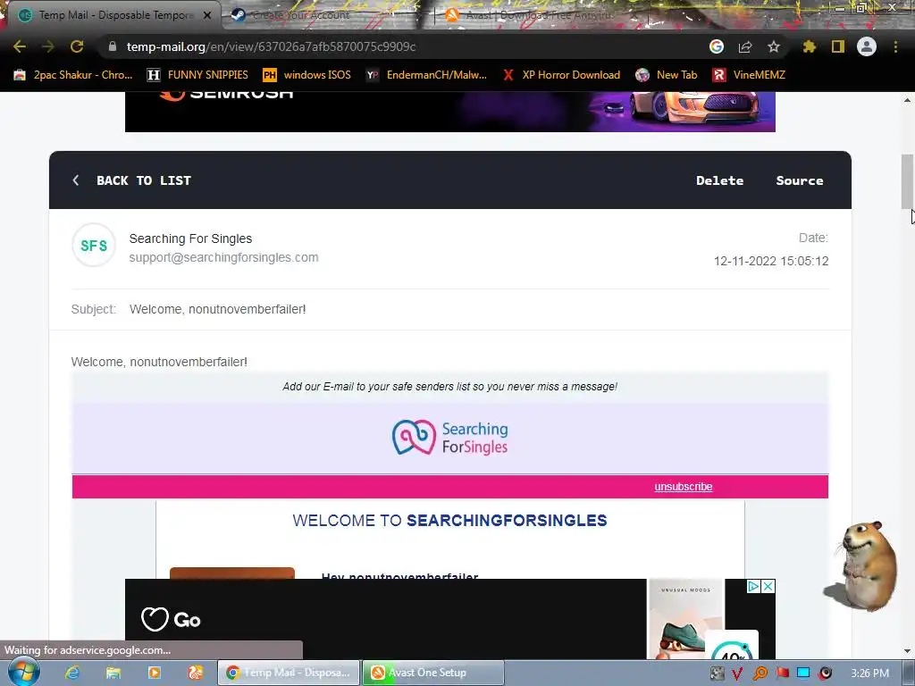
Task: Click the speaker volume tray icon
Action: [825, 673]
